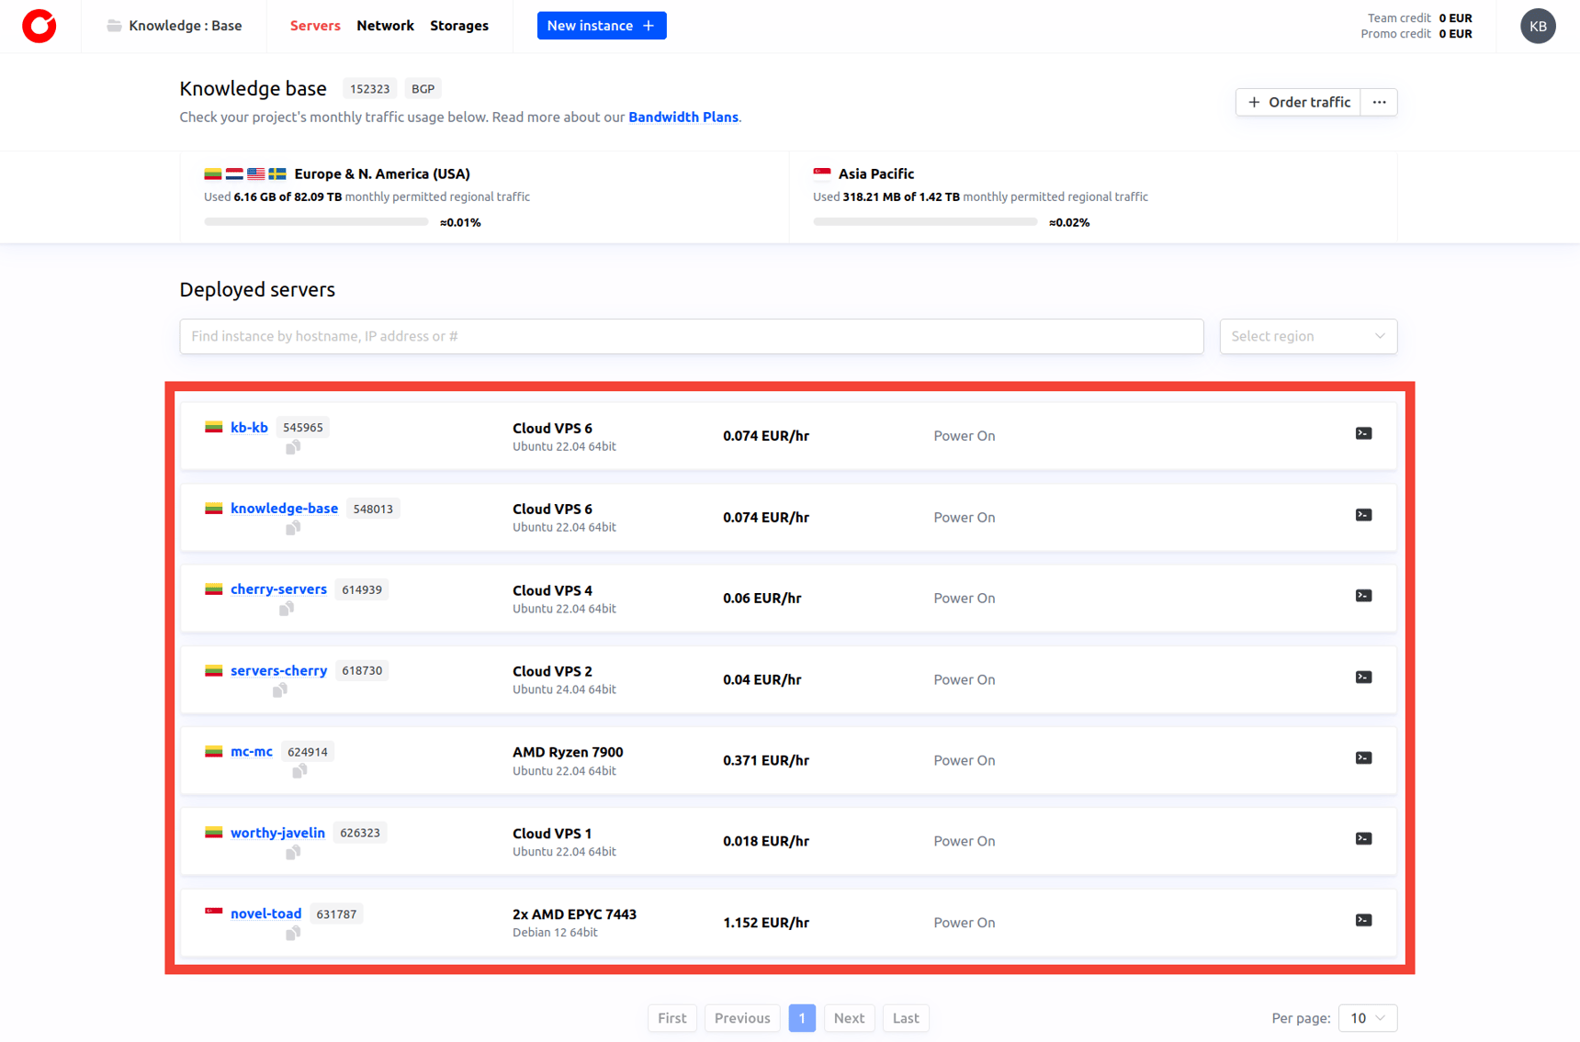Copy IP icon under worthy-javelin
The image size is (1580, 1042).
click(x=293, y=852)
